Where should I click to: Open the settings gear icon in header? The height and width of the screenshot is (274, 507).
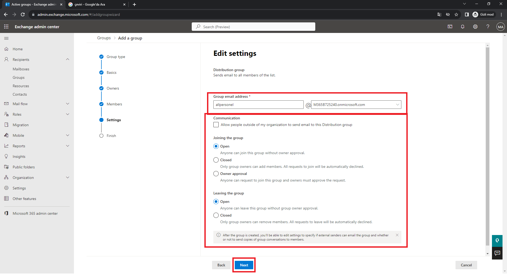click(475, 27)
